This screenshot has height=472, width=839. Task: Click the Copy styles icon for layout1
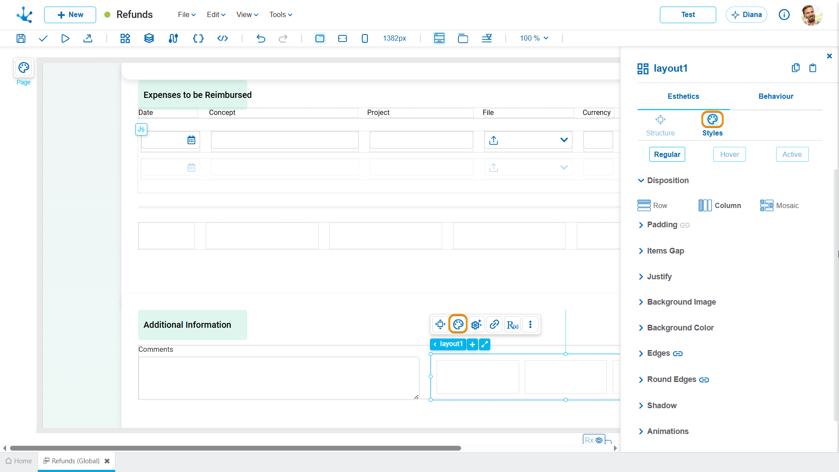[x=796, y=68]
